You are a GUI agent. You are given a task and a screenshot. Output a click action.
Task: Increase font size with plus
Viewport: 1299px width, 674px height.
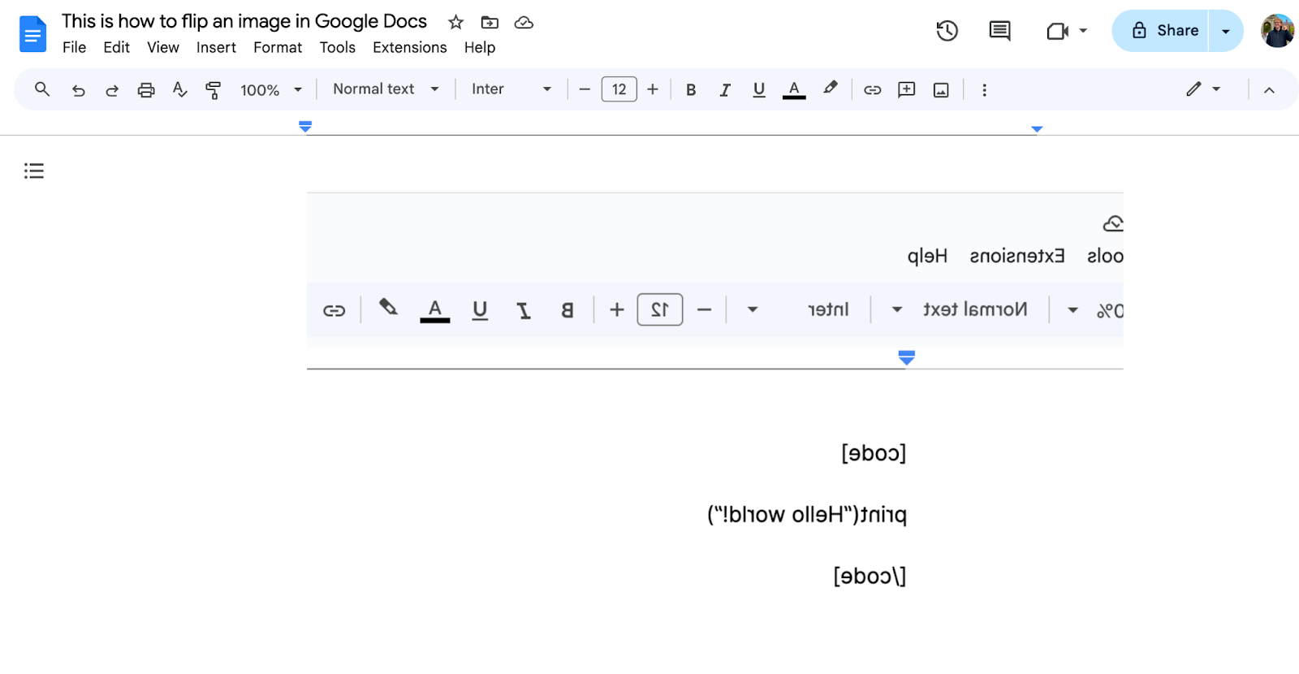(653, 89)
